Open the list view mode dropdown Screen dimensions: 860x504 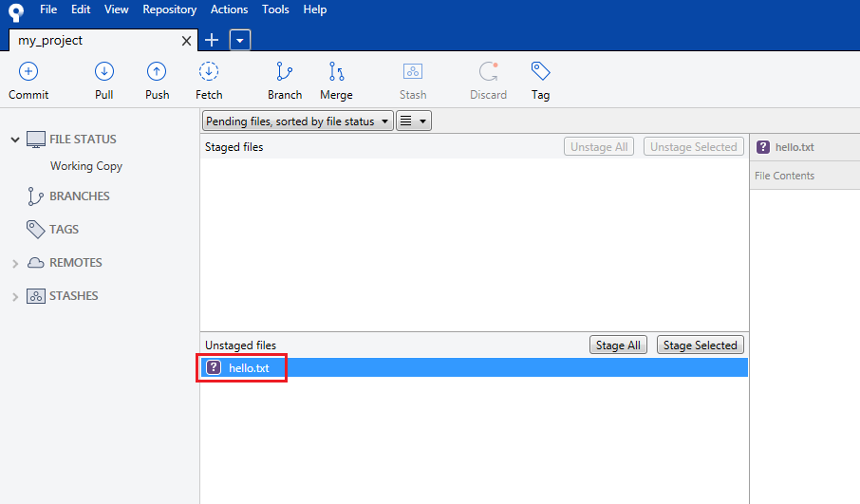(x=413, y=121)
